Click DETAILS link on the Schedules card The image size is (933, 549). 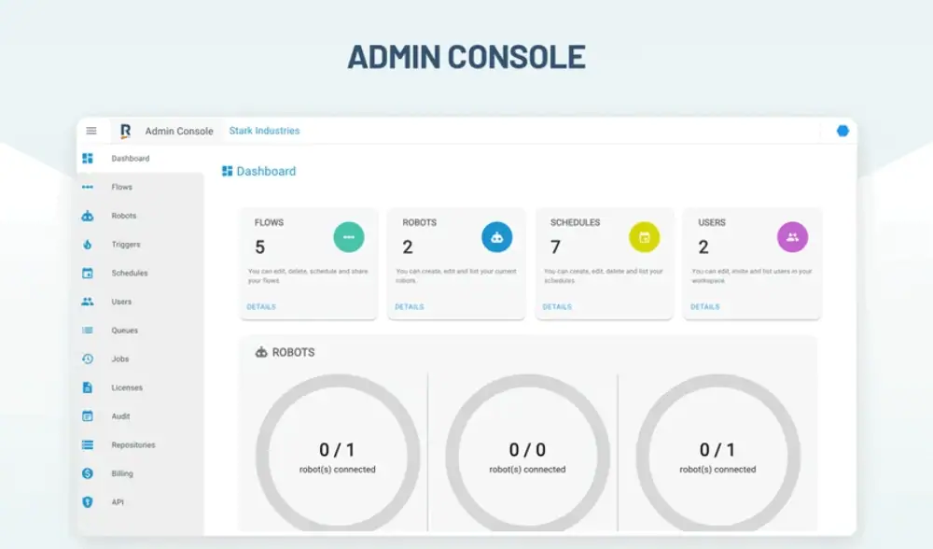coord(557,306)
